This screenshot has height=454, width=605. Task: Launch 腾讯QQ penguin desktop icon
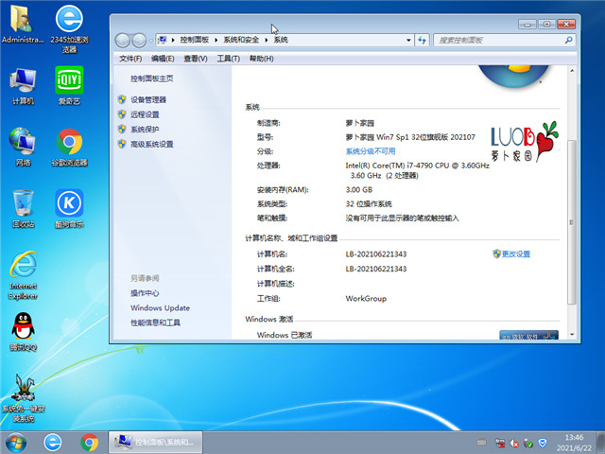[x=23, y=331]
